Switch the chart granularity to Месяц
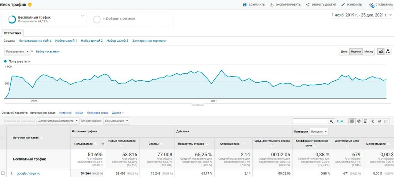The image size is (394, 177). click(368, 52)
